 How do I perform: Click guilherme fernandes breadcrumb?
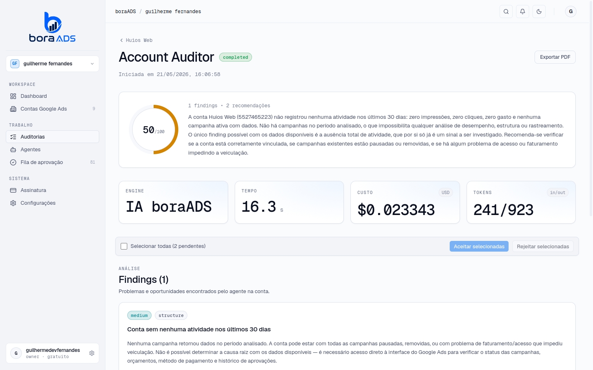click(173, 12)
